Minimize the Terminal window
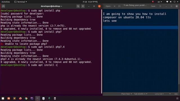The width and height of the screenshot is (180, 101). pos(89,6)
